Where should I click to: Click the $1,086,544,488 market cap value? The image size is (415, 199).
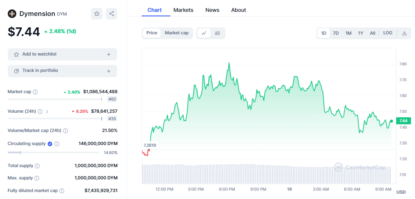coord(100,92)
